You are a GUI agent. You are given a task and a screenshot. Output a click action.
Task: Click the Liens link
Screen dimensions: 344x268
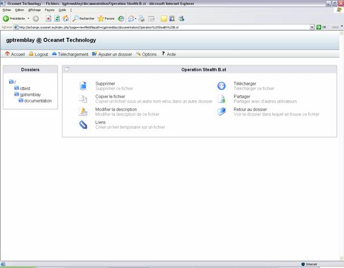[100, 122]
